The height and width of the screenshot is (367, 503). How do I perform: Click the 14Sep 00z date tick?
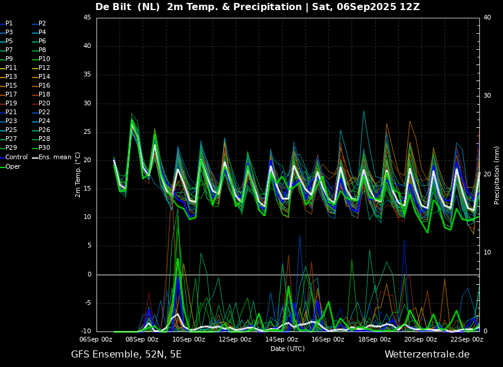click(281, 339)
